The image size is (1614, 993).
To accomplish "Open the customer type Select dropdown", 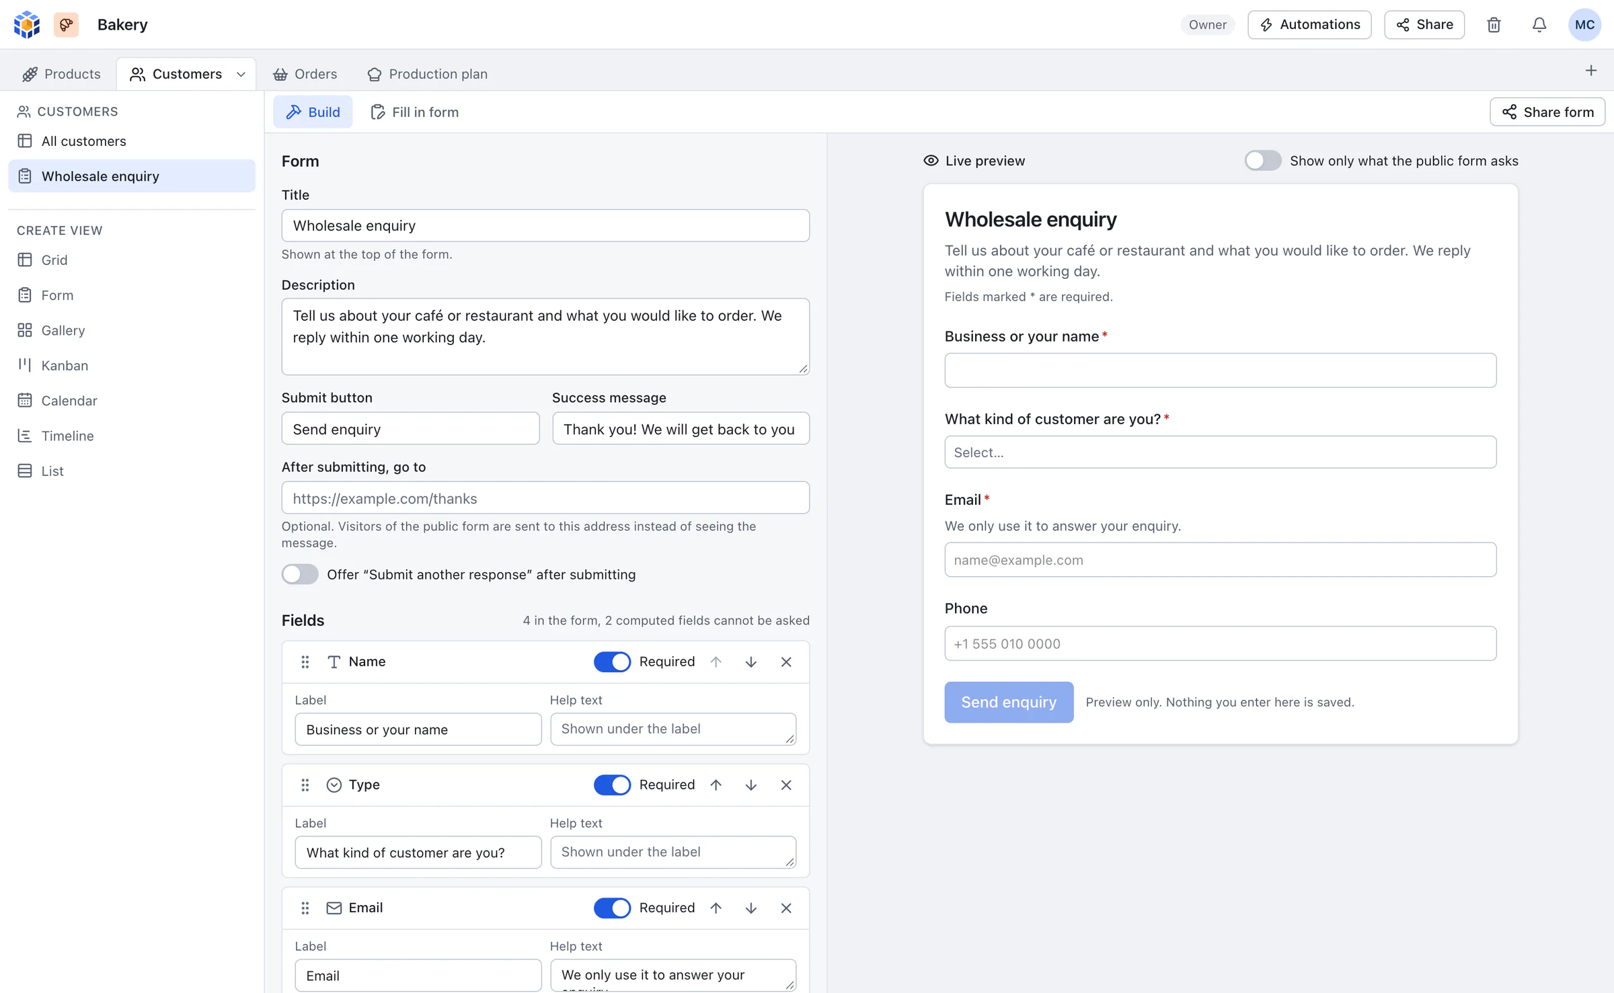I will coord(1220,452).
